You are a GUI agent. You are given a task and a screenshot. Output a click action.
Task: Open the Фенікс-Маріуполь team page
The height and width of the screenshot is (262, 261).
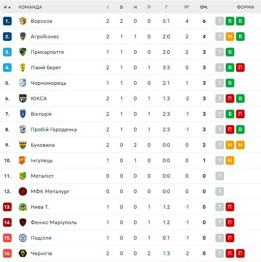[x=53, y=222]
